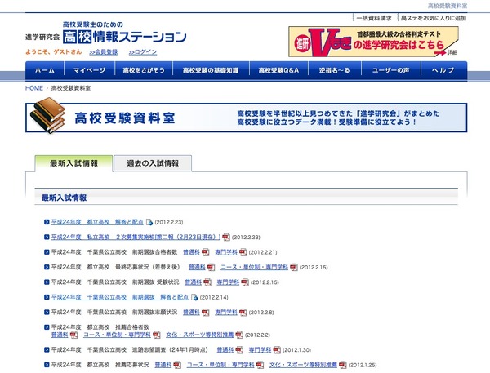
Task: Click the 専門学科 PDF icon in 前期選抜志願状況 row
Action: (243, 312)
